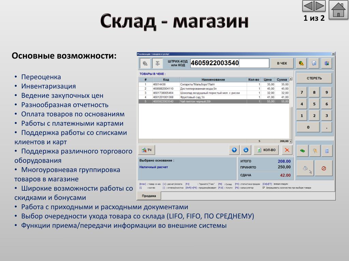Tap keypad digit 6

327,104
